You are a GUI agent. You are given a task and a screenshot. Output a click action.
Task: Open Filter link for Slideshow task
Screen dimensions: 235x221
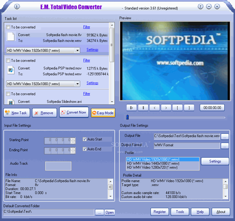[x=87, y=94]
